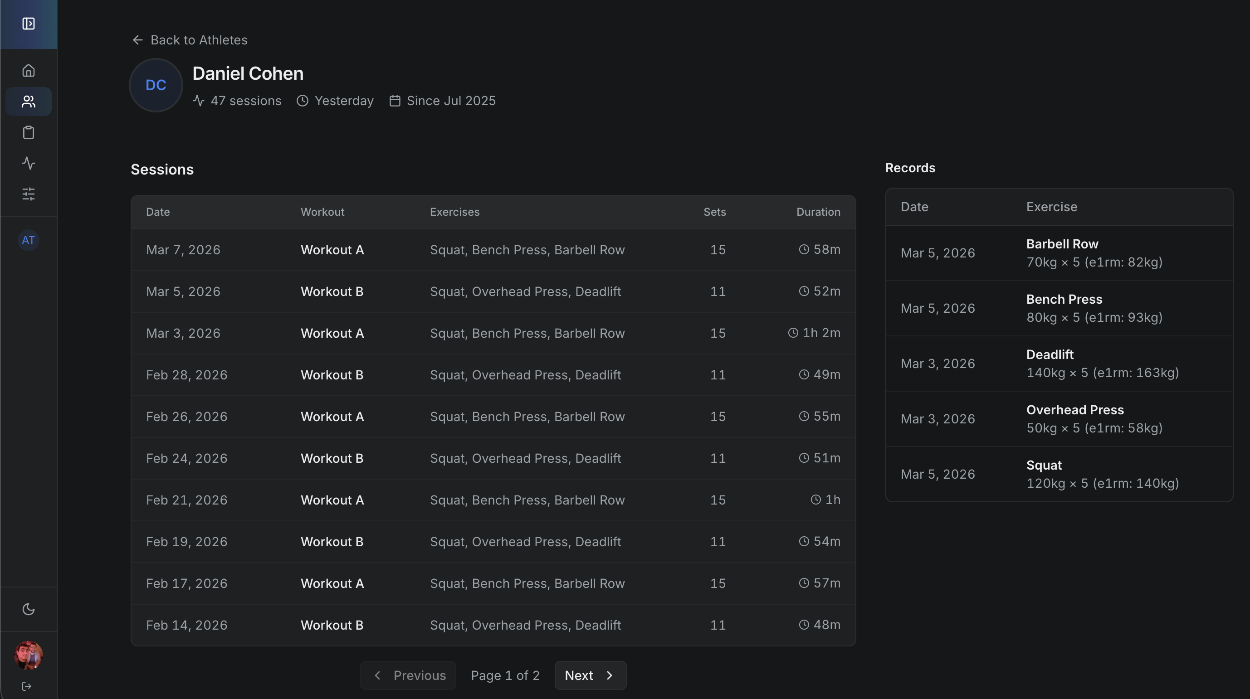Click the DC avatar for Daniel Cohen
The image size is (1250, 699).
(155, 85)
